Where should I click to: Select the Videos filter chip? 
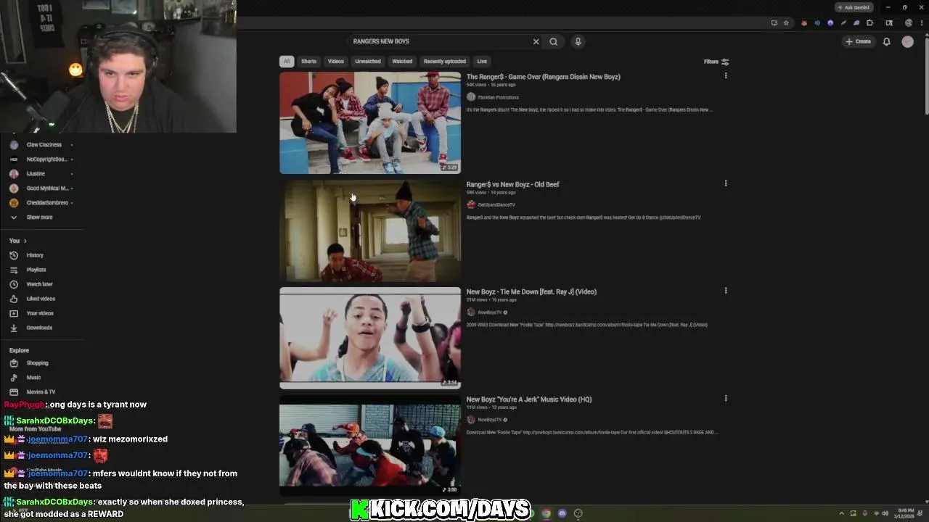pos(335,62)
